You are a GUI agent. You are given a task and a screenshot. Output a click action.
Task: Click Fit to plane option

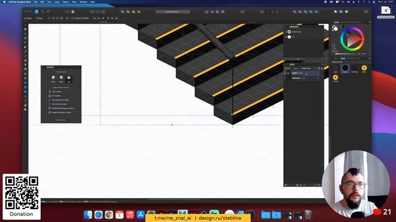coord(56,96)
